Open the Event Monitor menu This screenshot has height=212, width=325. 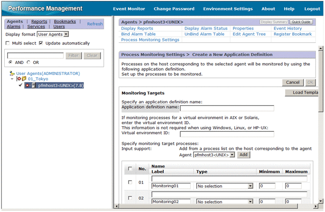coord(129,9)
